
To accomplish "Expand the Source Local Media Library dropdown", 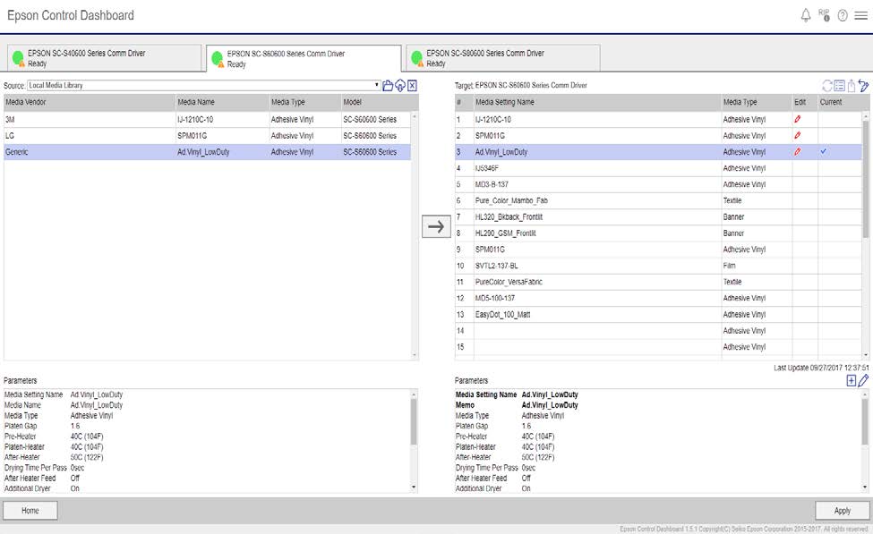I will click(377, 86).
